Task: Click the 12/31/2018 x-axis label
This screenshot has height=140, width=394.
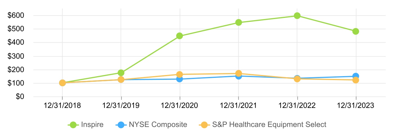Action: pyautogui.click(x=62, y=106)
